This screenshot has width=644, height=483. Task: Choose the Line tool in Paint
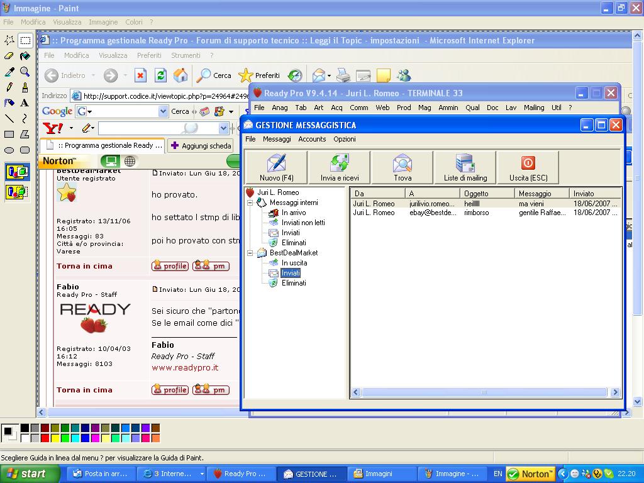click(x=9, y=118)
